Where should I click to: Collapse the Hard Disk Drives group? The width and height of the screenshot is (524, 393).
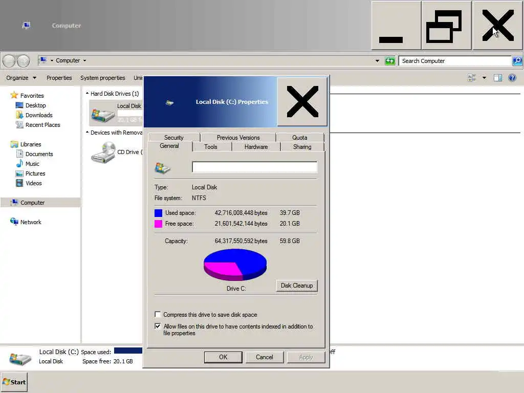[87, 94]
